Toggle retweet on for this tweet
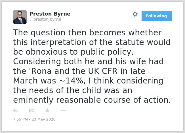185x133 pixels. click(x=31, y=111)
